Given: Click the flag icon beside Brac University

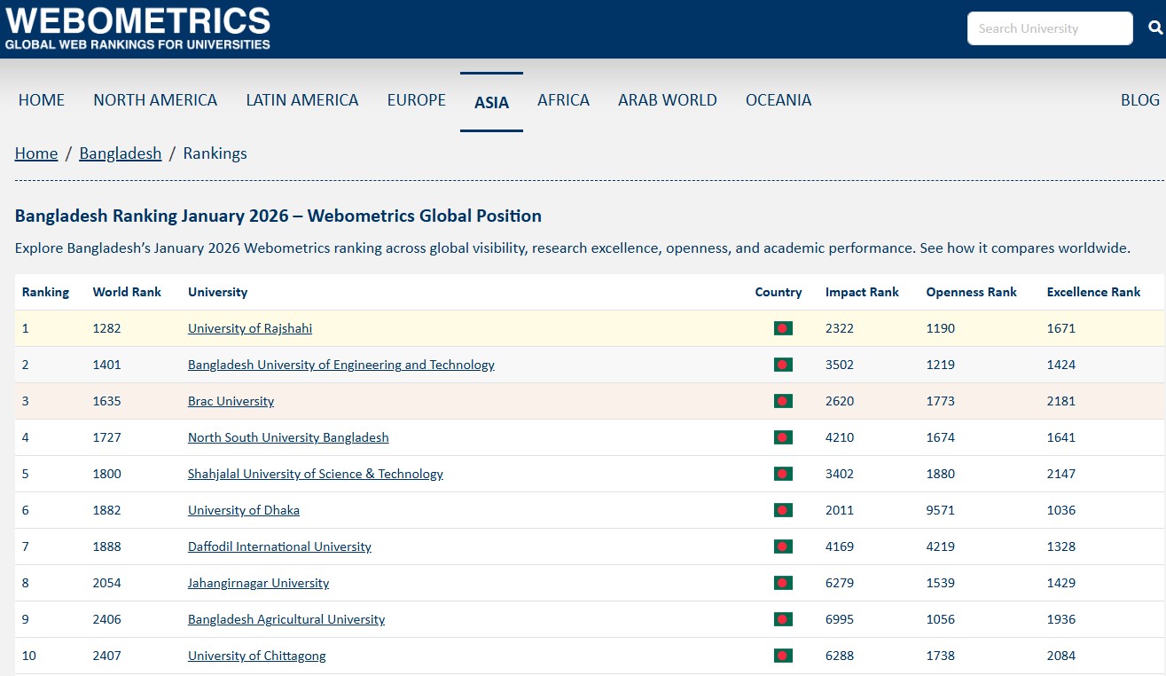Looking at the screenshot, I should pos(782,401).
